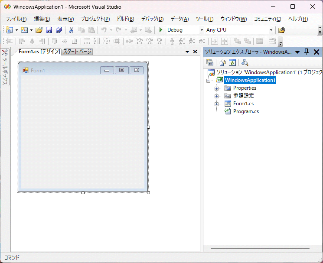Expand the Form1.cs tree node

[x=216, y=104]
